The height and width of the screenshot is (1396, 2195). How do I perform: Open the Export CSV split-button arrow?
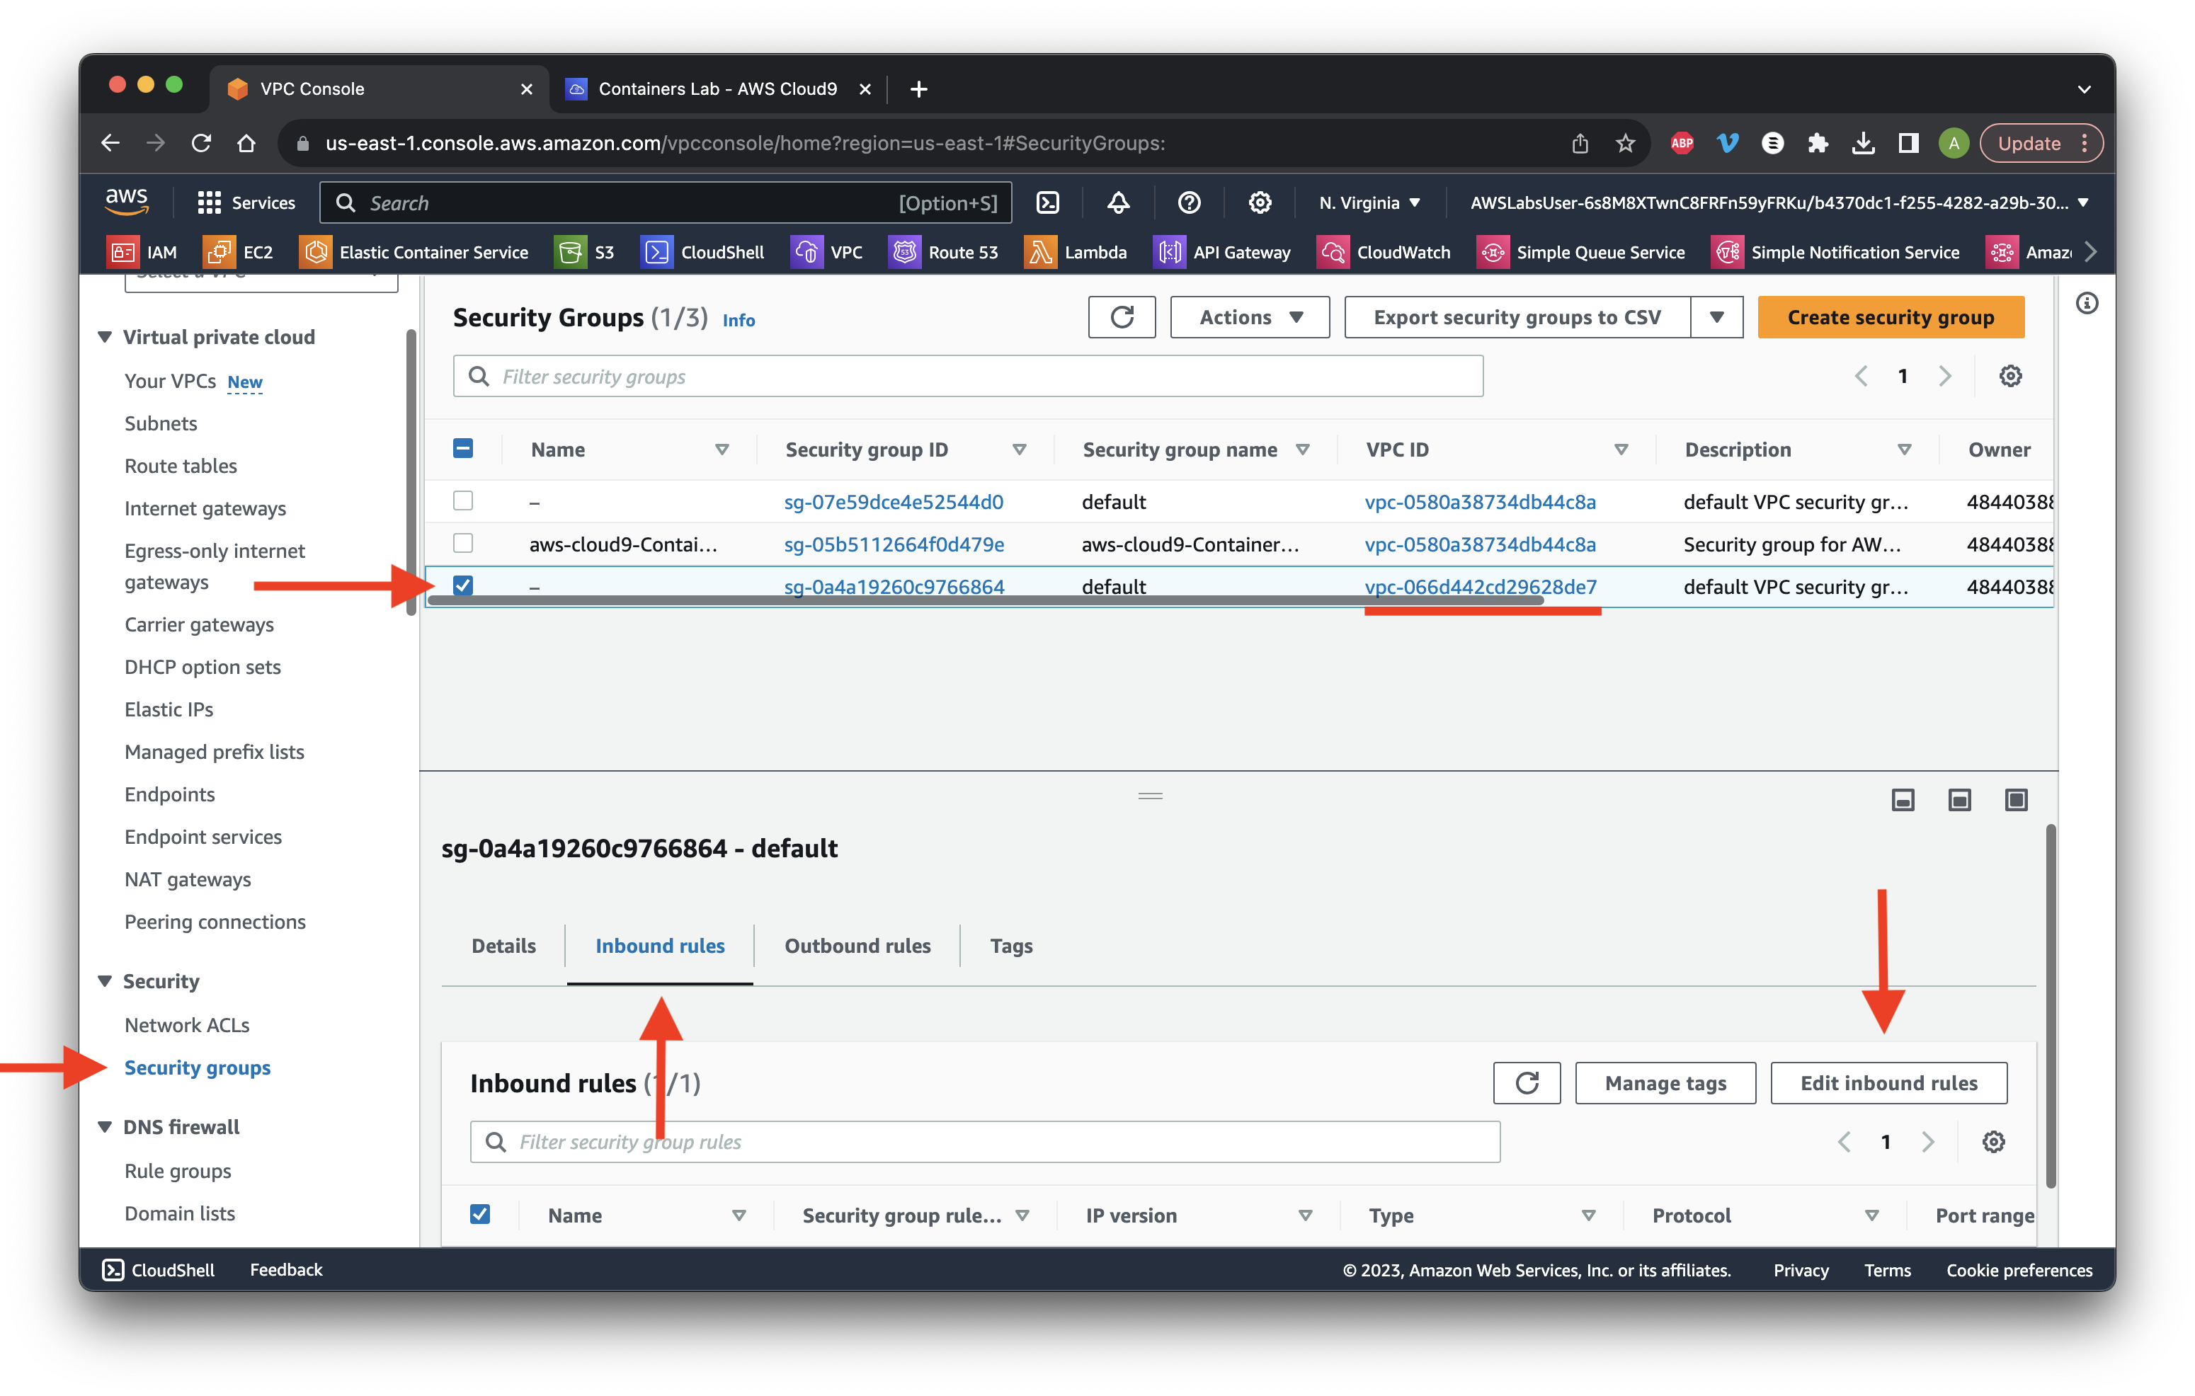point(1716,317)
